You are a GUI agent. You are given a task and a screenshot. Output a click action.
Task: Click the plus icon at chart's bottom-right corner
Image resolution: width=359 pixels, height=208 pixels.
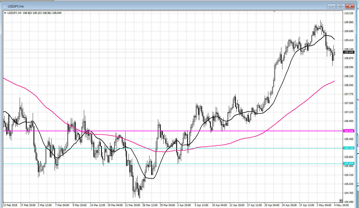pyautogui.click(x=340, y=200)
